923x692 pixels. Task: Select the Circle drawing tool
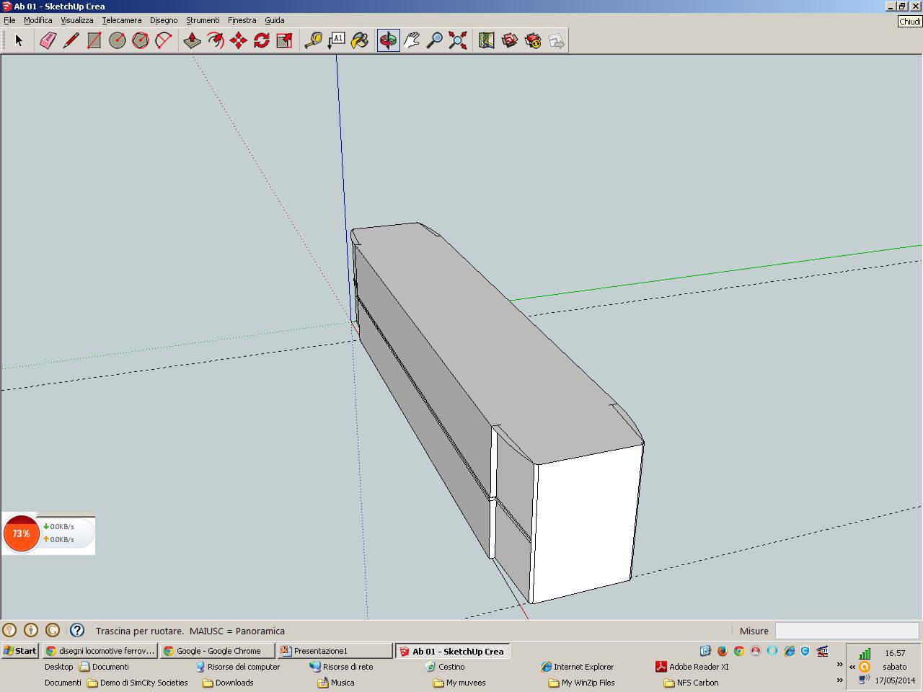pos(117,40)
